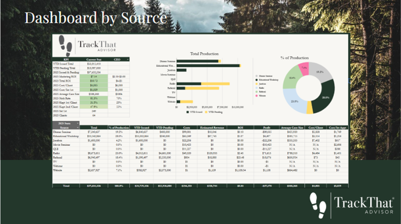Click the pink Website donut segment
The width and height of the screenshot is (401, 224).
[304, 69]
